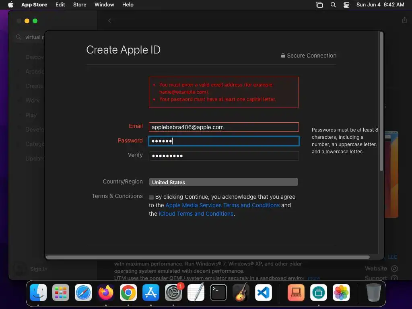412x309 pixels.
Task: Open the orange laptop app in dock
Action: [x=296, y=293]
